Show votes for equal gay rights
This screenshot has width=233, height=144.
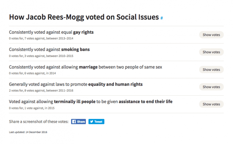[211, 35]
